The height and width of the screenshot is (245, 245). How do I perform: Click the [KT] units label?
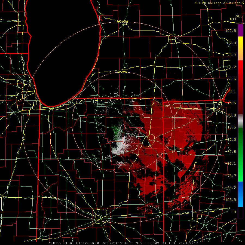pyautogui.click(x=232, y=19)
